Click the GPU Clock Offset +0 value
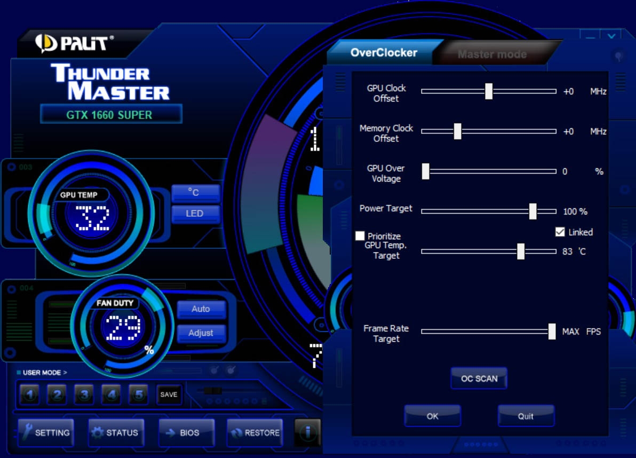The image size is (636, 458). 568,92
